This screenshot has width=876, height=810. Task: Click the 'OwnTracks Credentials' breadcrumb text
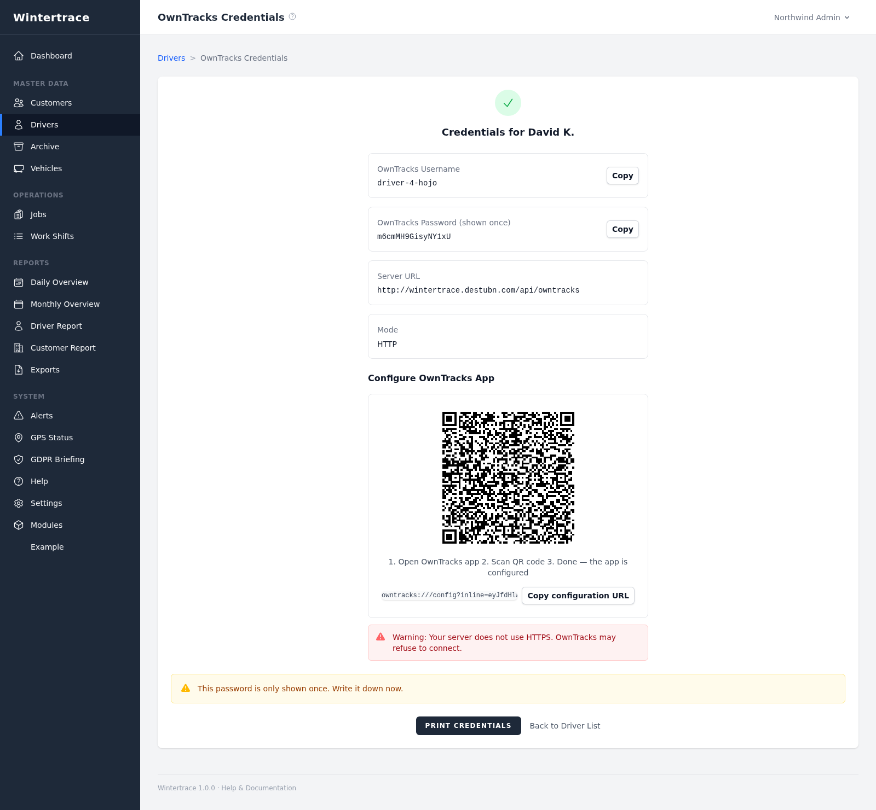click(x=244, y=58)
